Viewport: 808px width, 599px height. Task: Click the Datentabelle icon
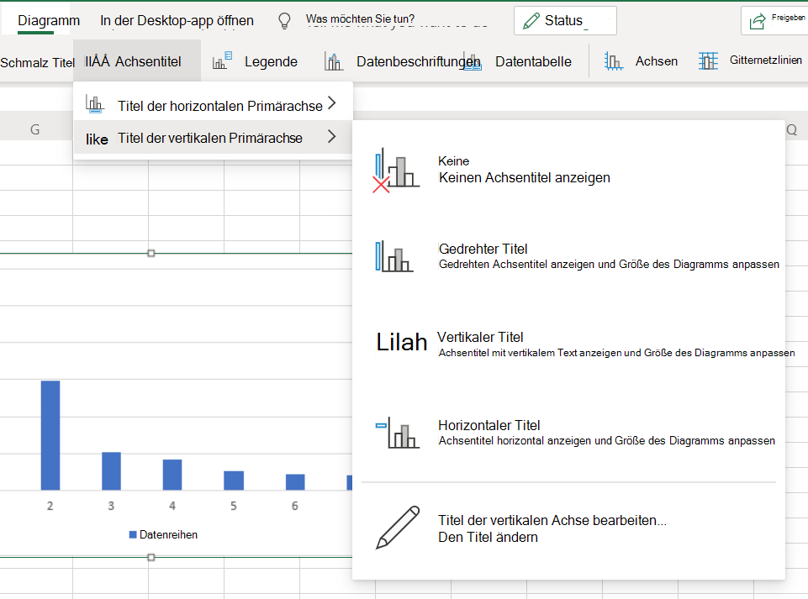(x=473, y=62)
